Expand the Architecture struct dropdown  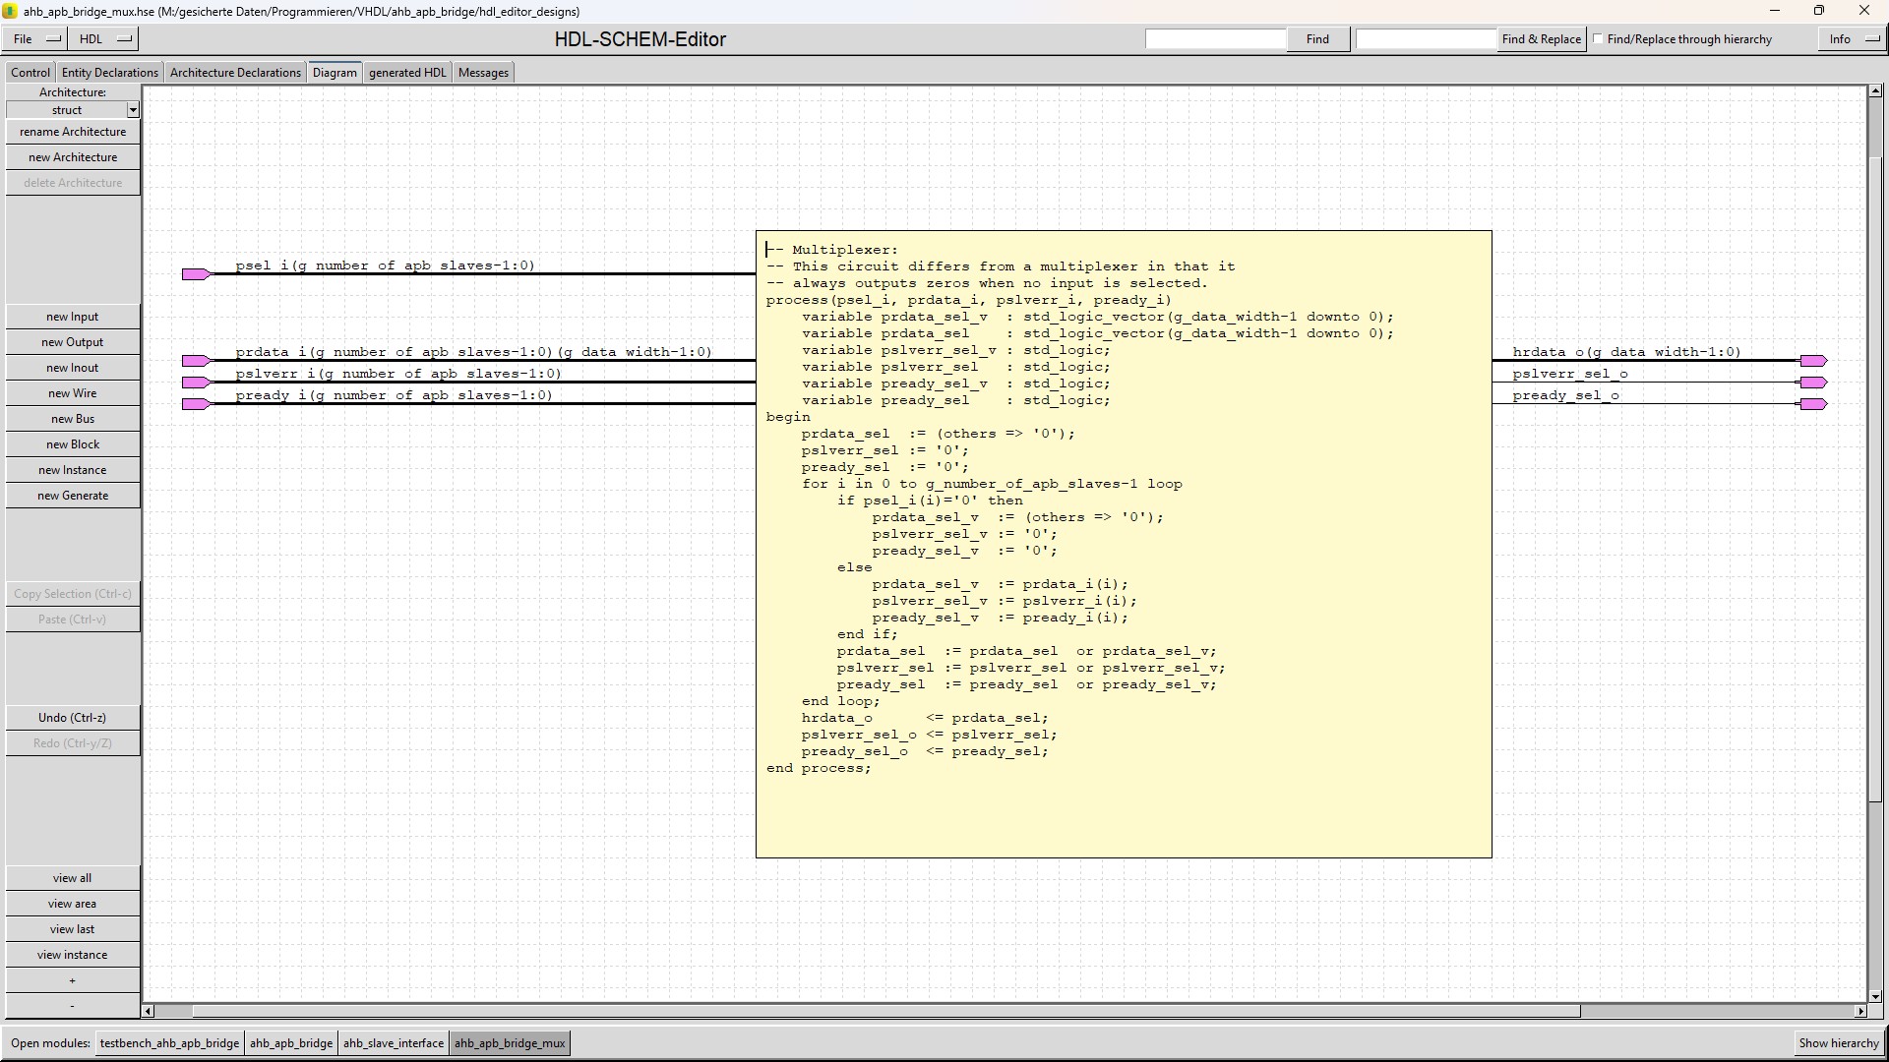133,110
